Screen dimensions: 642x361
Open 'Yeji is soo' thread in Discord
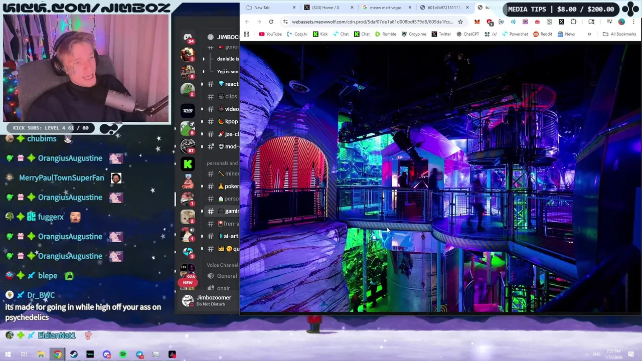pyautogui.click(x=228, y=71)
